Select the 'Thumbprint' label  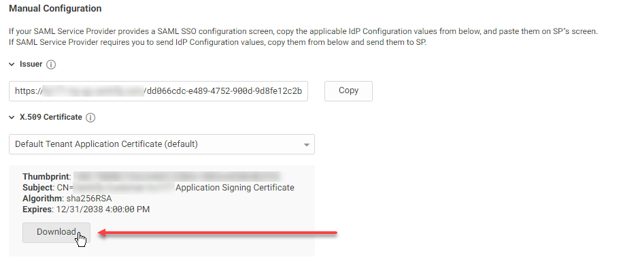[46, 177]
